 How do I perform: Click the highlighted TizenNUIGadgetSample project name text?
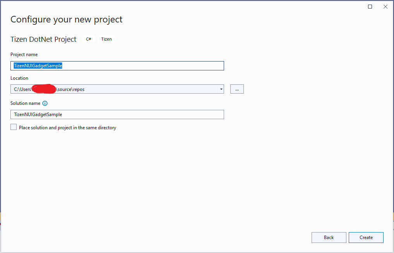(38, 65)
